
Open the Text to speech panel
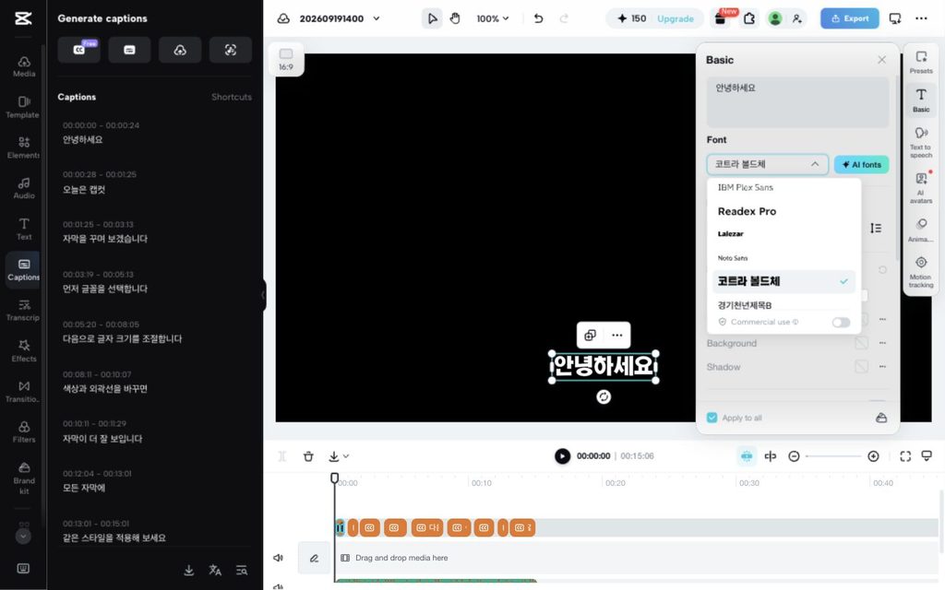[920, 142]
